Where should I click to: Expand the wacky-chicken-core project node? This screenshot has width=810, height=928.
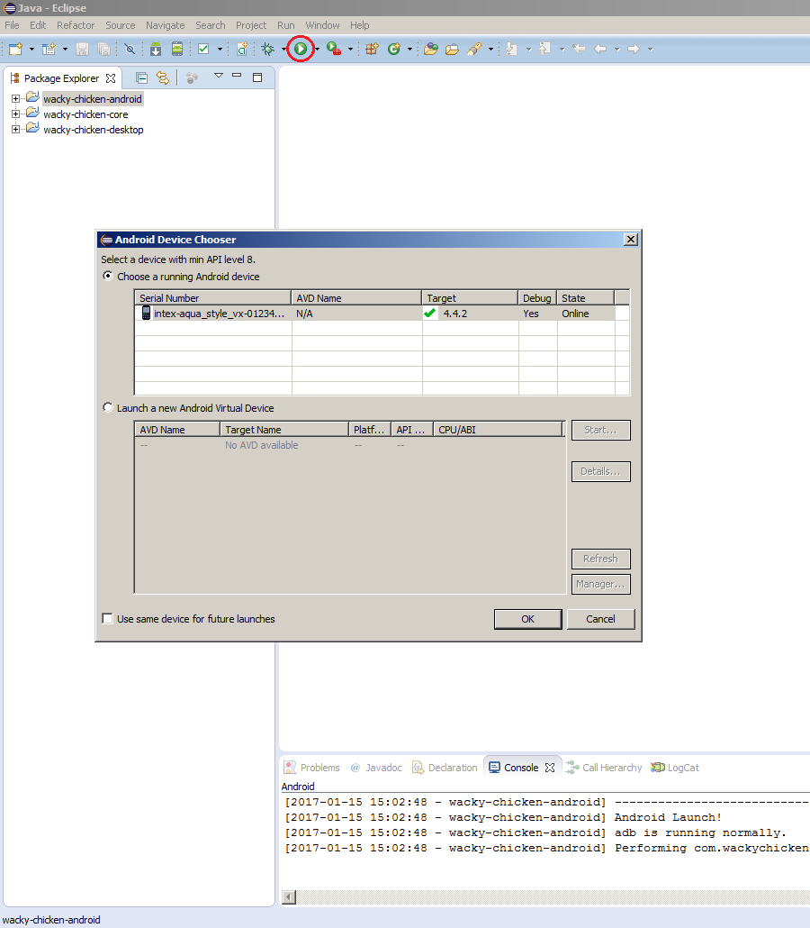[15, 114]
